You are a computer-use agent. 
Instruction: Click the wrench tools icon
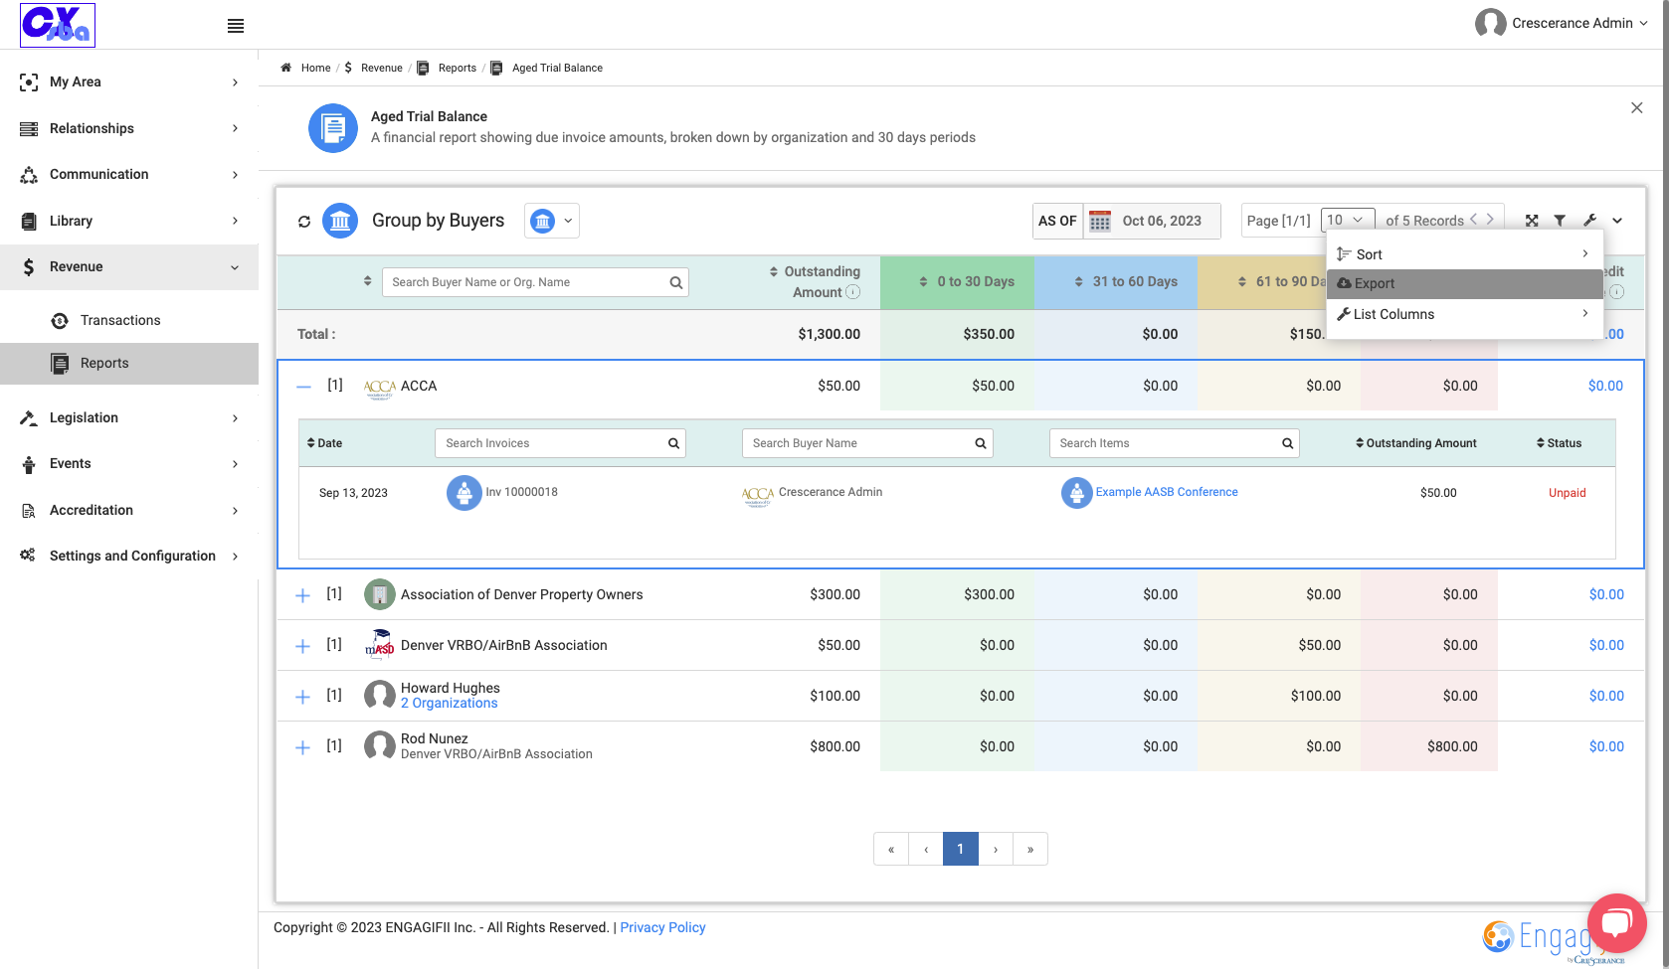[x=1589, y=221]
